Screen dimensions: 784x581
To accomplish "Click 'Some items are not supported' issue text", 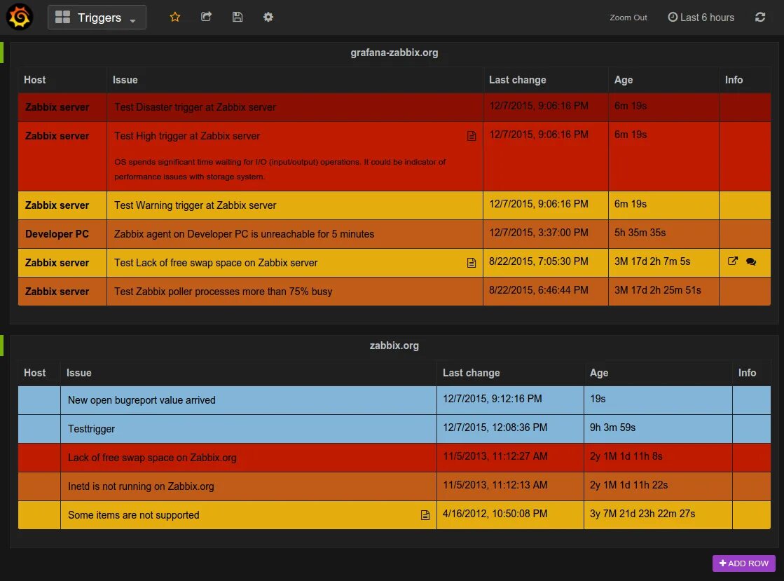I will (x=134, y=515).
